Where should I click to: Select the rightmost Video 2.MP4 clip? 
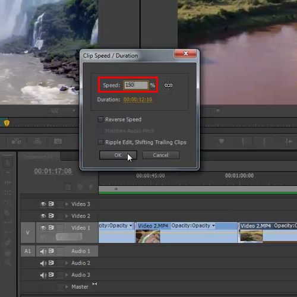coord(268,232)
